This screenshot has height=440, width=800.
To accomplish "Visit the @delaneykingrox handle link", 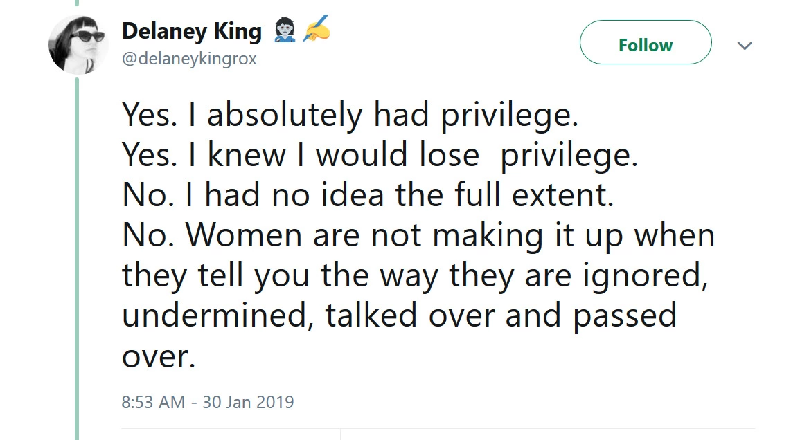I will [189, 59].
